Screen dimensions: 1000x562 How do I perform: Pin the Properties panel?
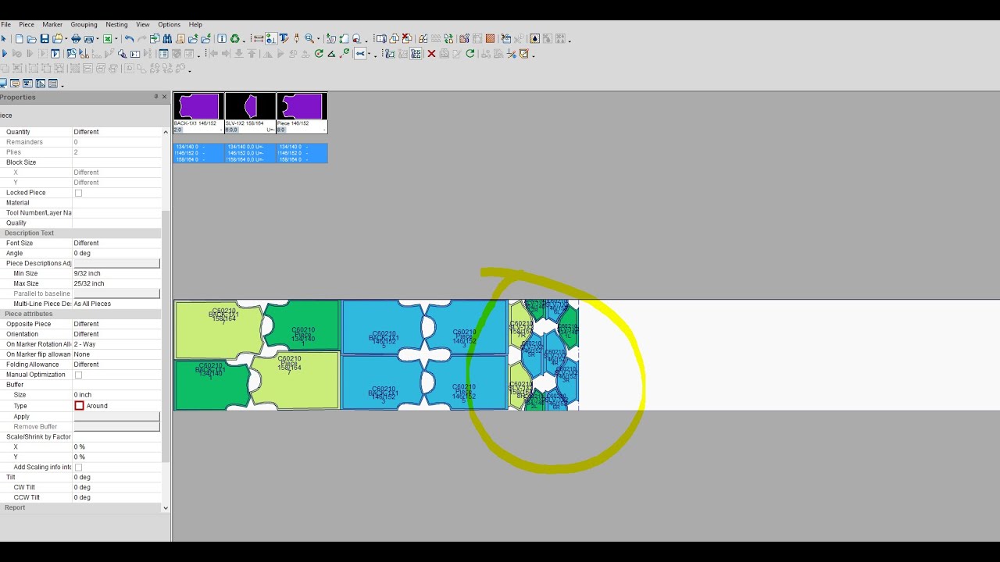click(155, 97)
